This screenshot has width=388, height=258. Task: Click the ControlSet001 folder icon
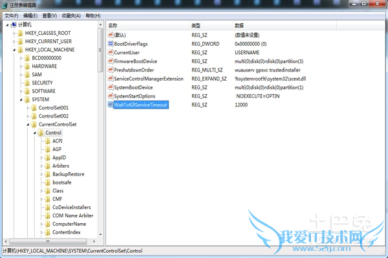(34, 108)
